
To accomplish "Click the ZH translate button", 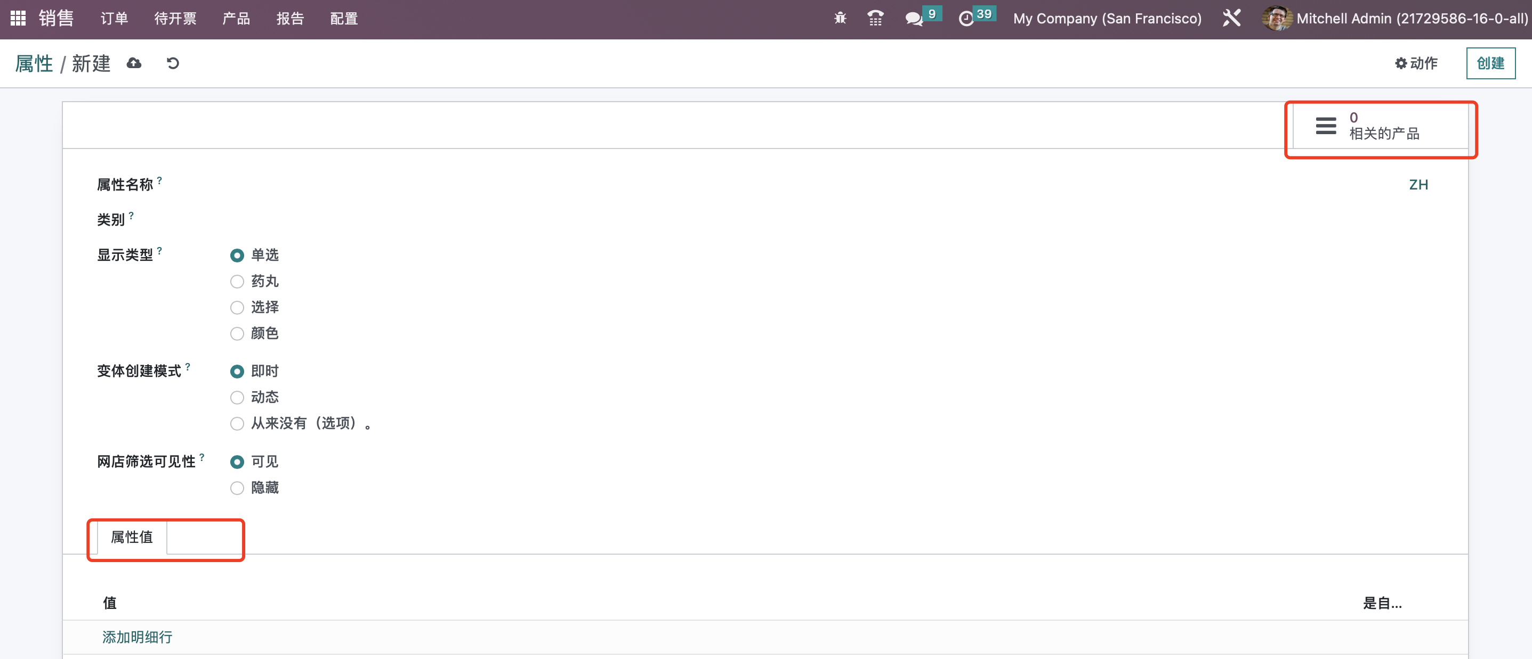I will (x=1418, y=185).
